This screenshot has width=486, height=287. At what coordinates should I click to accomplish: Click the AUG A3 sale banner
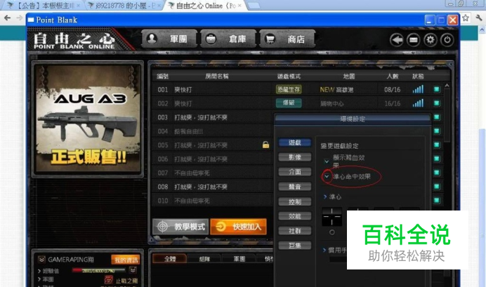pyautogui.click(x=88, y=119)
